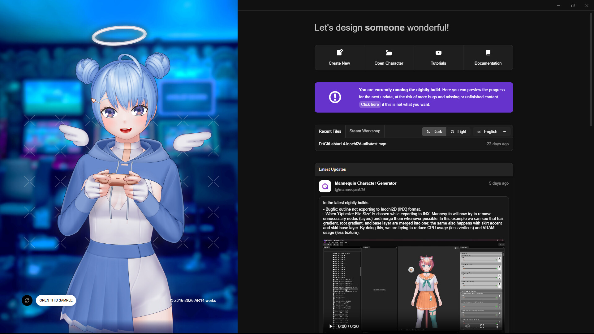Click the refresh sample character icon
The width and height of the screenshot is (594, 334).
pos(27,300)
